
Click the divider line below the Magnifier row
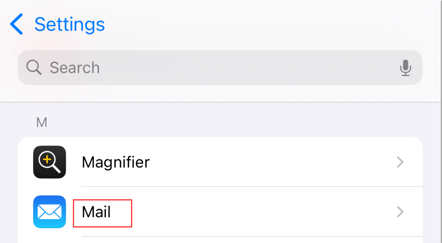tap(252, 187)
